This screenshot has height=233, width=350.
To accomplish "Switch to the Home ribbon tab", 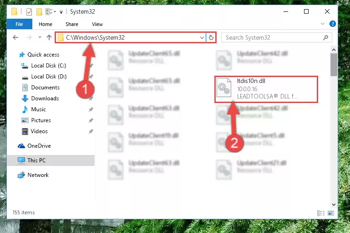I will coord(46,24).
